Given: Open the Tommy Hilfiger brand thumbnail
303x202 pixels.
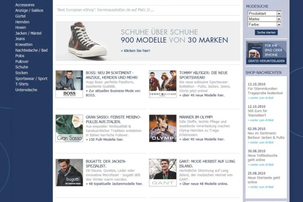Looking at the screenshot, I should [163, 84].
